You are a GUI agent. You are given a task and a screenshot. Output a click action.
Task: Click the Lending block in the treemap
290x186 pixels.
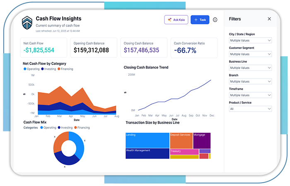[147, 140]
